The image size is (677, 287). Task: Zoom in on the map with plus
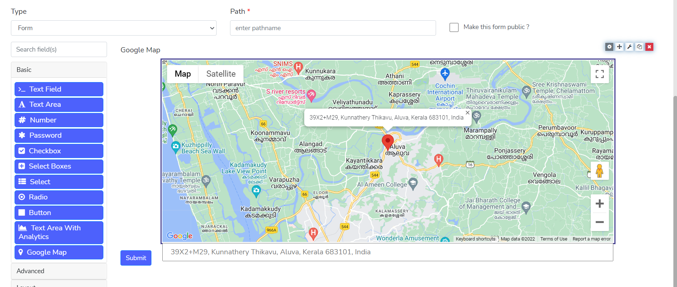[599, 203]
